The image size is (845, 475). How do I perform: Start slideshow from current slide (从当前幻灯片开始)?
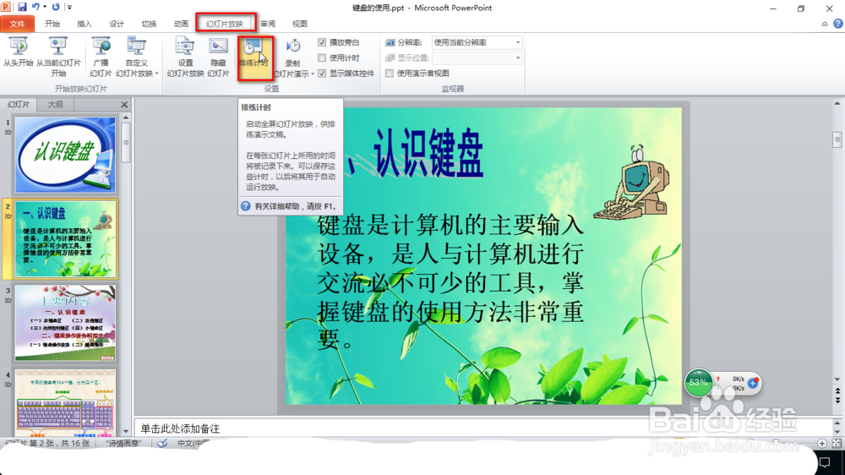pos(58,57)
